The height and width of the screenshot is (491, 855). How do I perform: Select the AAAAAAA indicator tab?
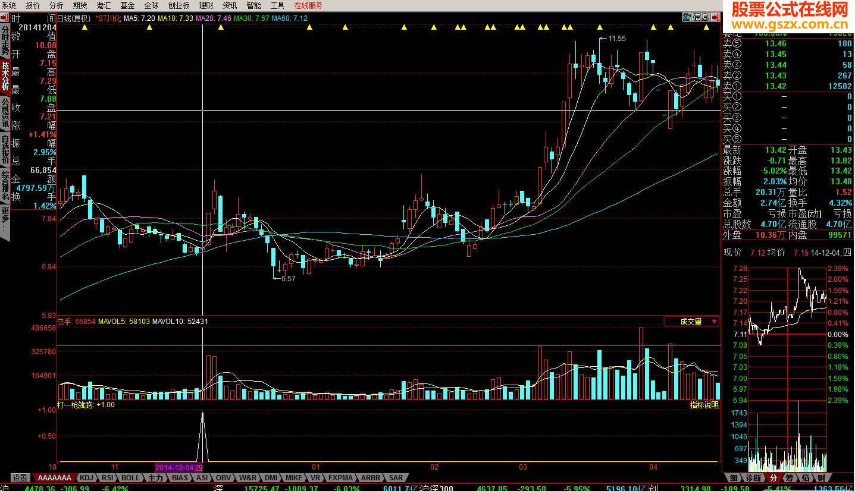(x=54, y=477)
